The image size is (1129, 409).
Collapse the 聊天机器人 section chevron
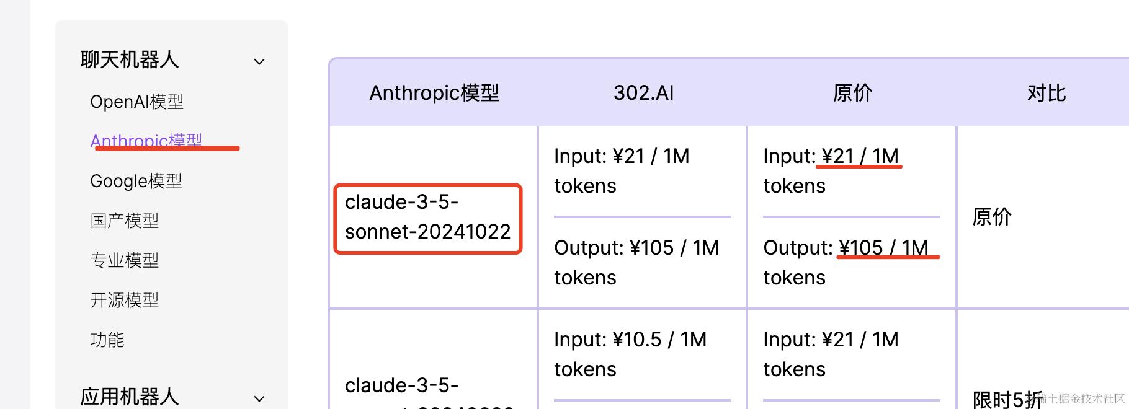coord(259,61)
